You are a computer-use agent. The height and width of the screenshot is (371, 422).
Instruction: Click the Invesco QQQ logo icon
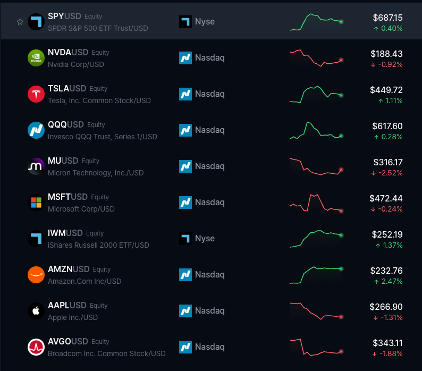point(36,130)
